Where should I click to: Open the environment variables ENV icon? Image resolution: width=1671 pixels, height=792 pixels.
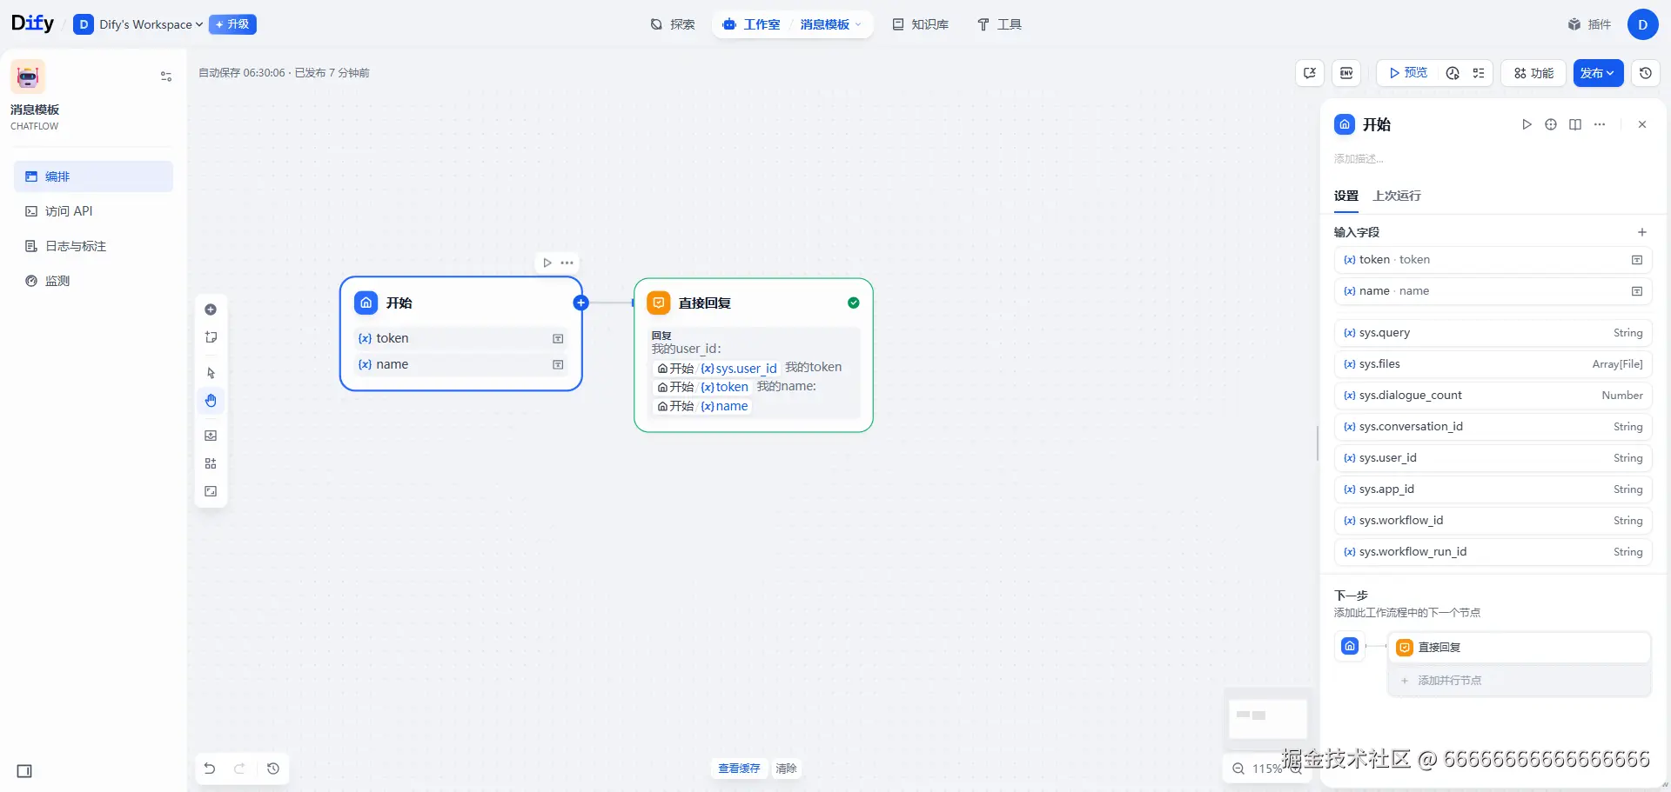point(1346,73)
